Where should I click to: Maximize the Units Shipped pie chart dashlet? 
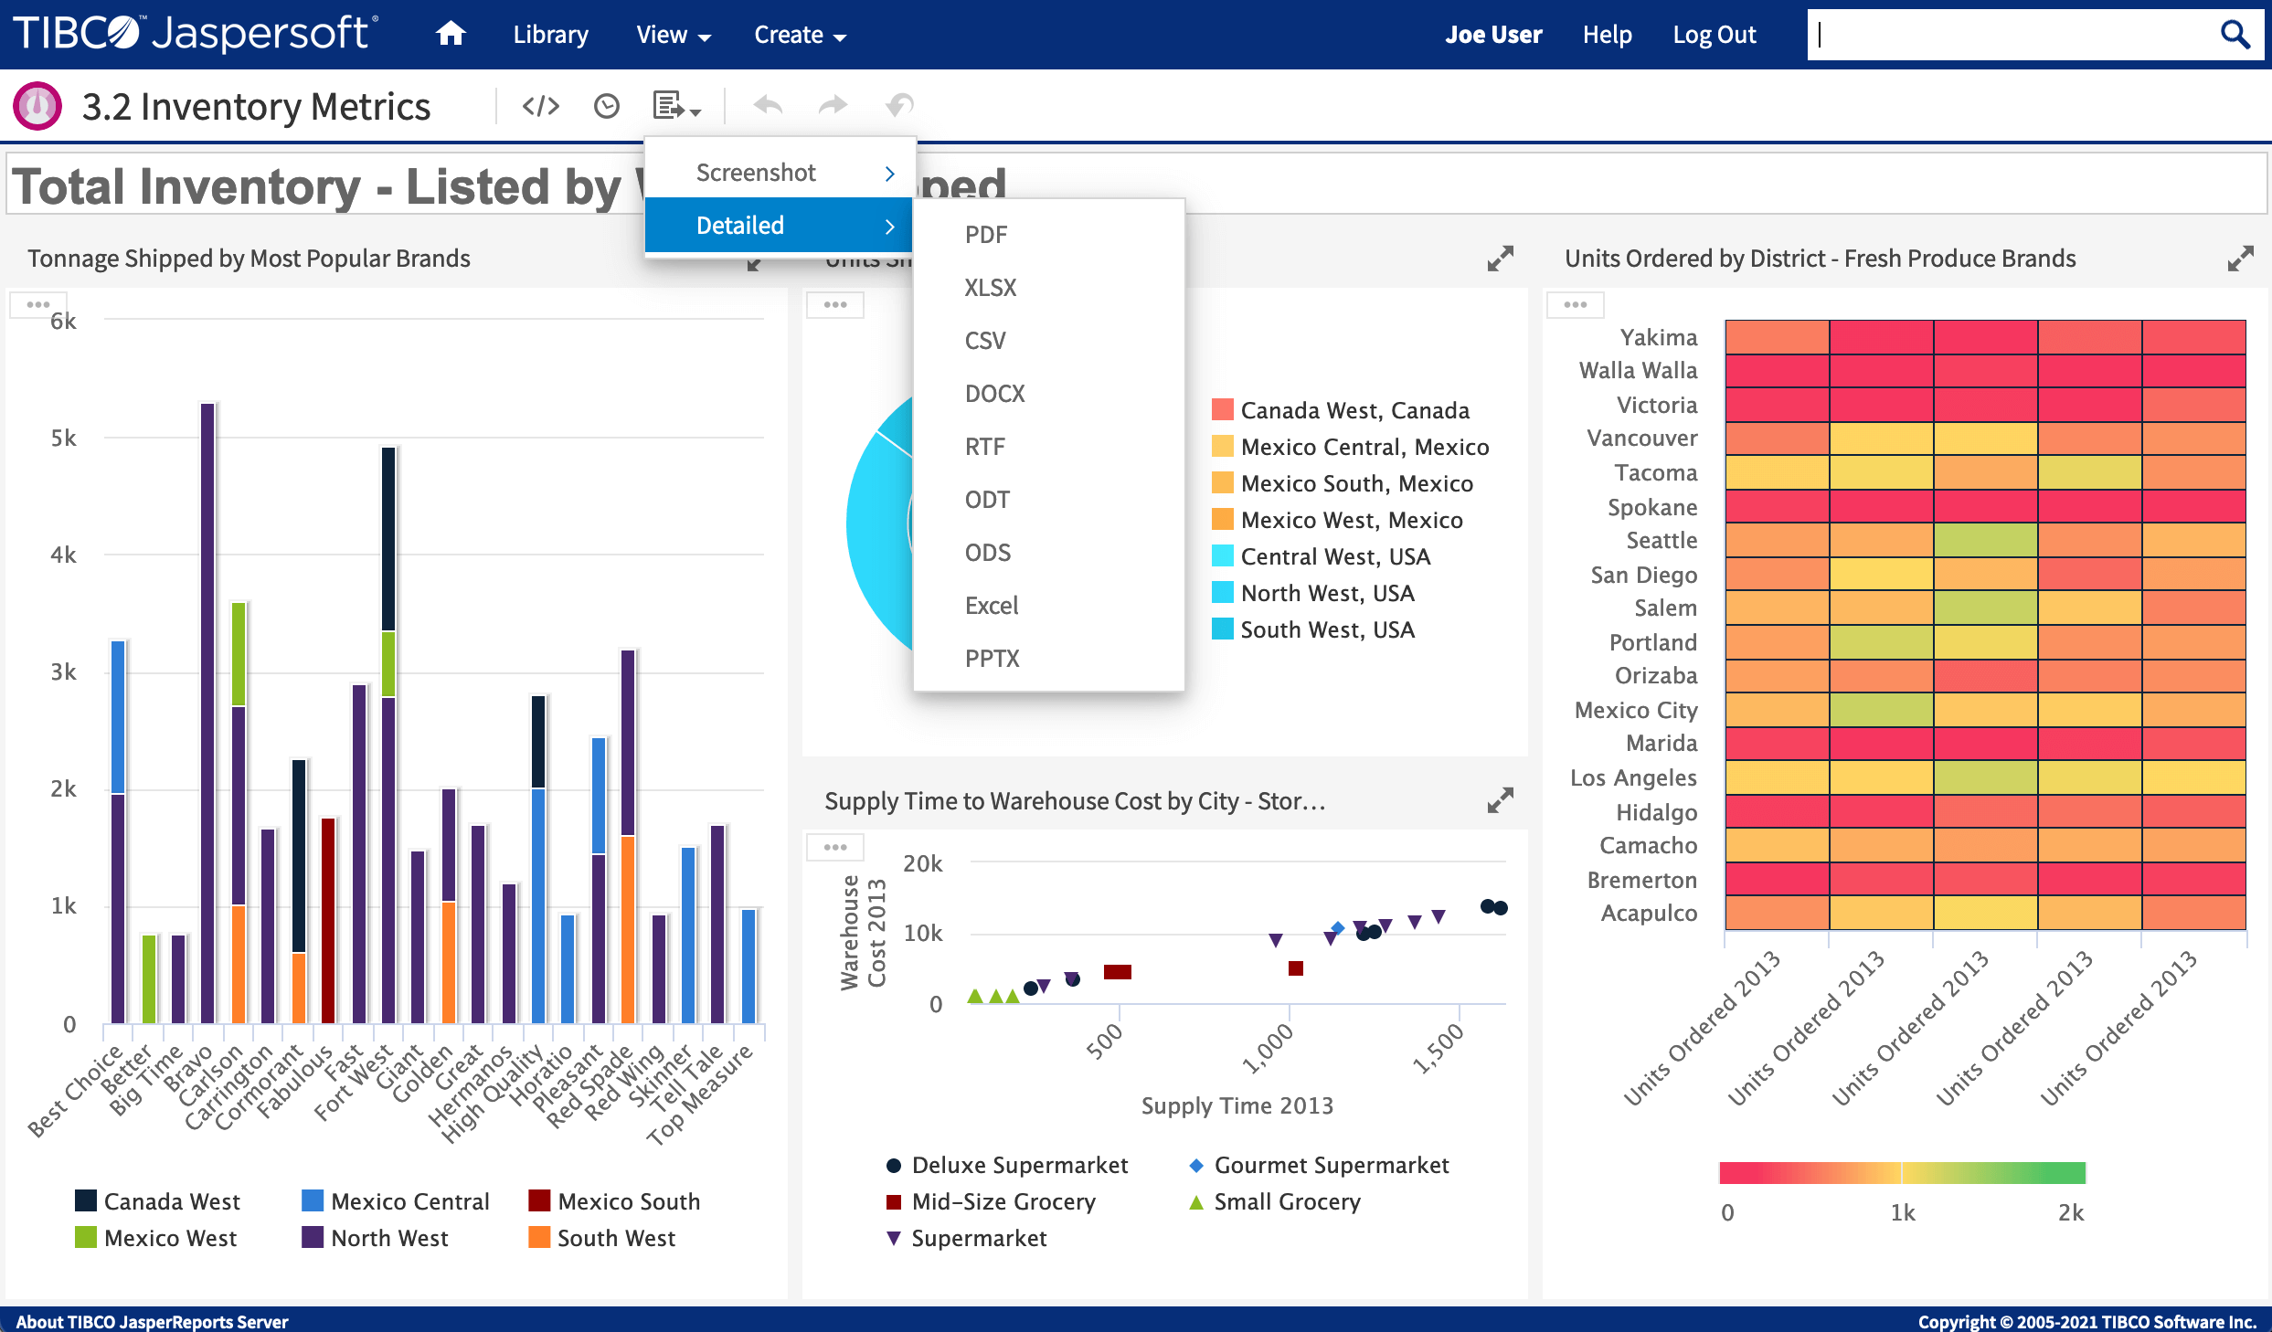coord(1500,259)
